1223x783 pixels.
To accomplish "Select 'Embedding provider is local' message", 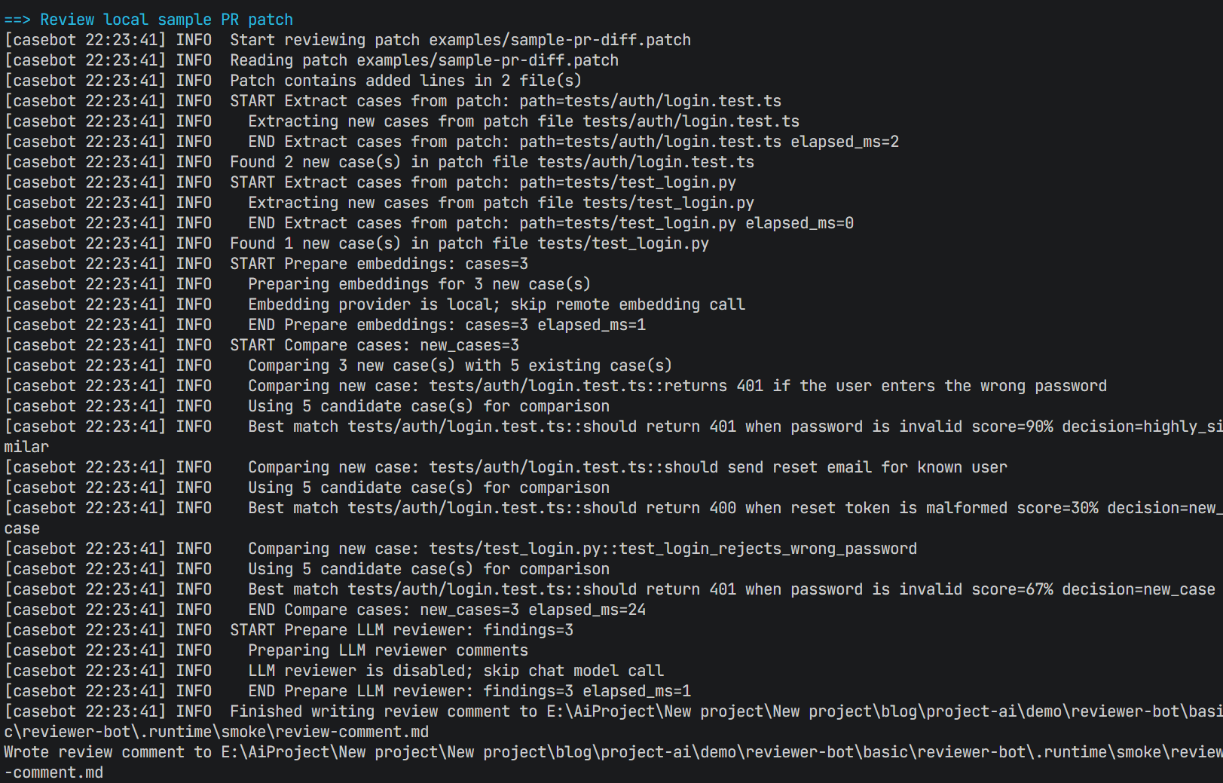I will (497, 304).
